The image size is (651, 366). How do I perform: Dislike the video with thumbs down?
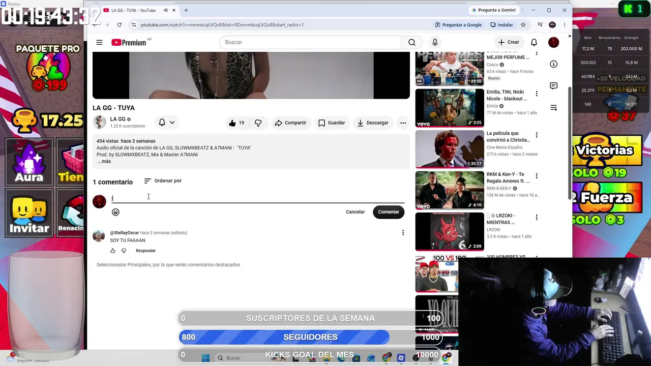(x=258, y=123)
